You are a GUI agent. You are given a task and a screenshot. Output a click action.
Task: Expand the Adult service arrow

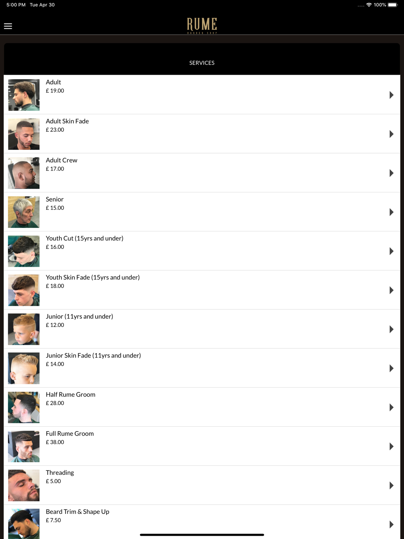391,95
